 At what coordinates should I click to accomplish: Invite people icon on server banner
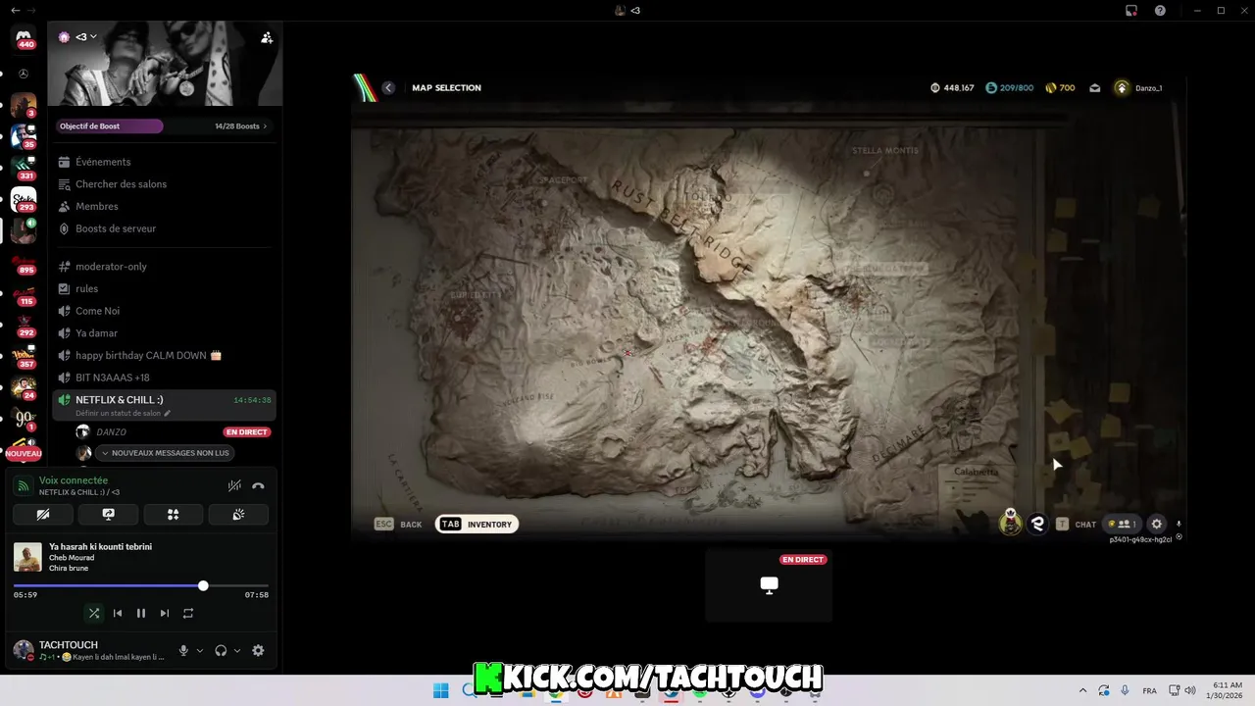(266, 37)
